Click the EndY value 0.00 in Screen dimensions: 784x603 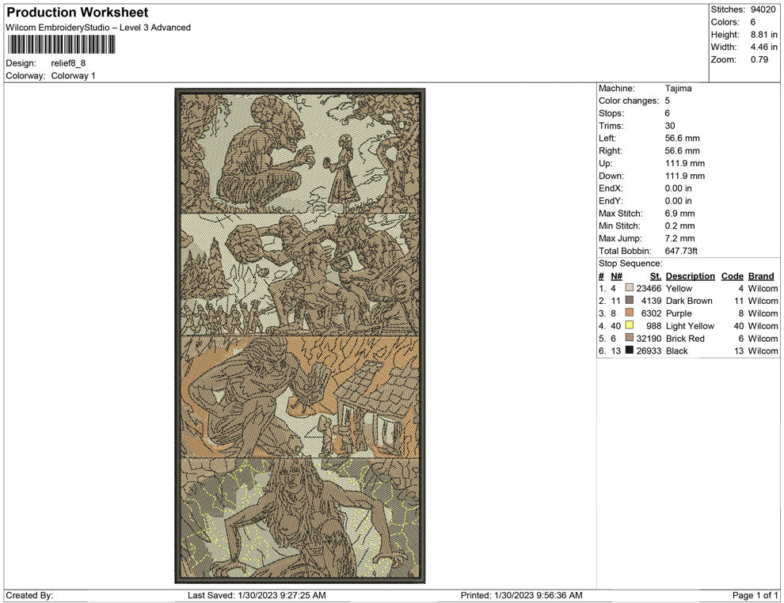678,201
